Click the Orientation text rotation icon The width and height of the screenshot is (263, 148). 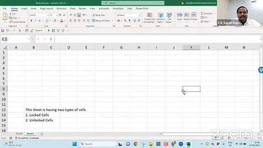click(84, 15)
